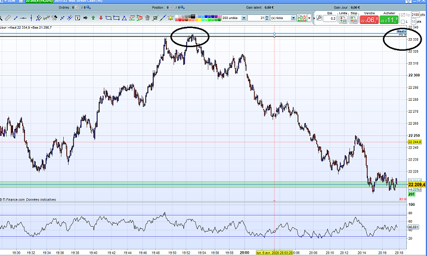Click the Stop order icon
Viewport: 427px width, 256px height.
point(354,20)
